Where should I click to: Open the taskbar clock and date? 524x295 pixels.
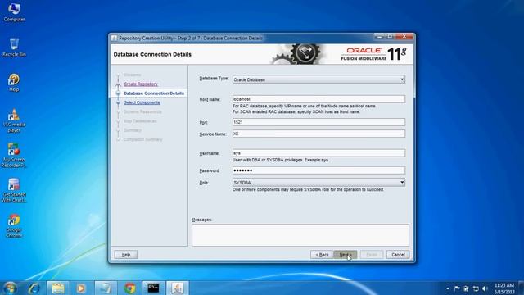504,288
